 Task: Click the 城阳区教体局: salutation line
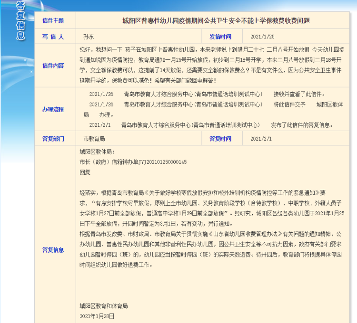pos(97,152)
